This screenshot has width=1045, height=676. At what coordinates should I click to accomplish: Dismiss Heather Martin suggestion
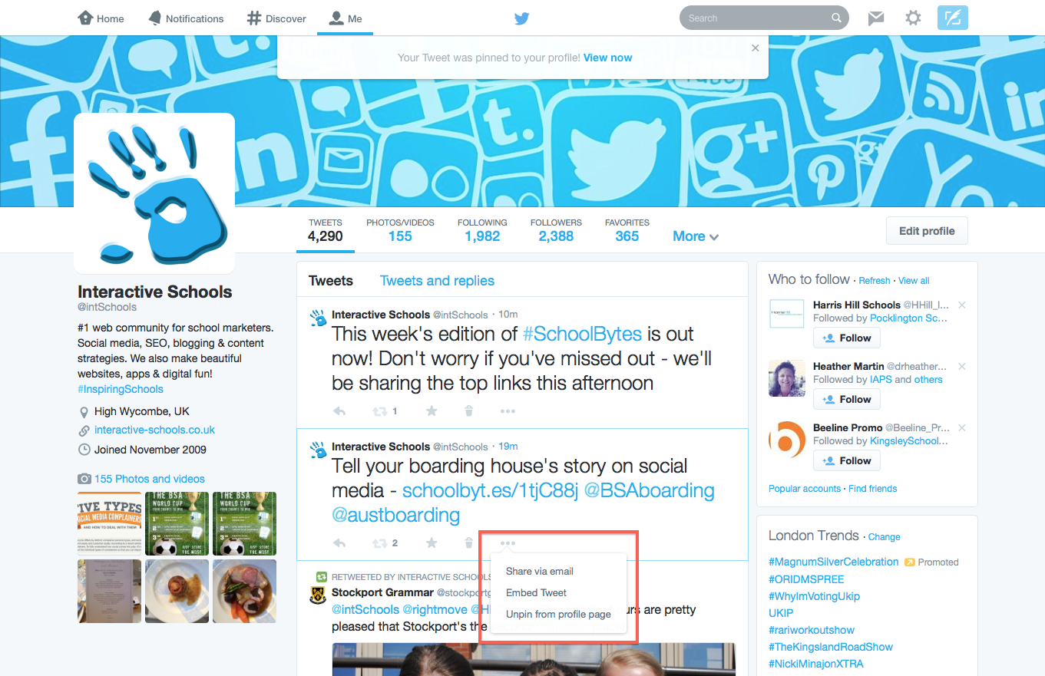pos(962,367)
